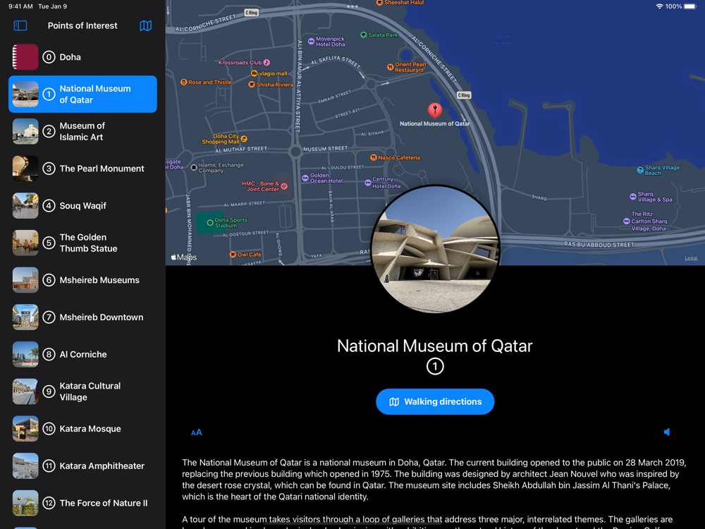Tap Ritz-Carlton Sharq Village marker

[x=626, y=221]
